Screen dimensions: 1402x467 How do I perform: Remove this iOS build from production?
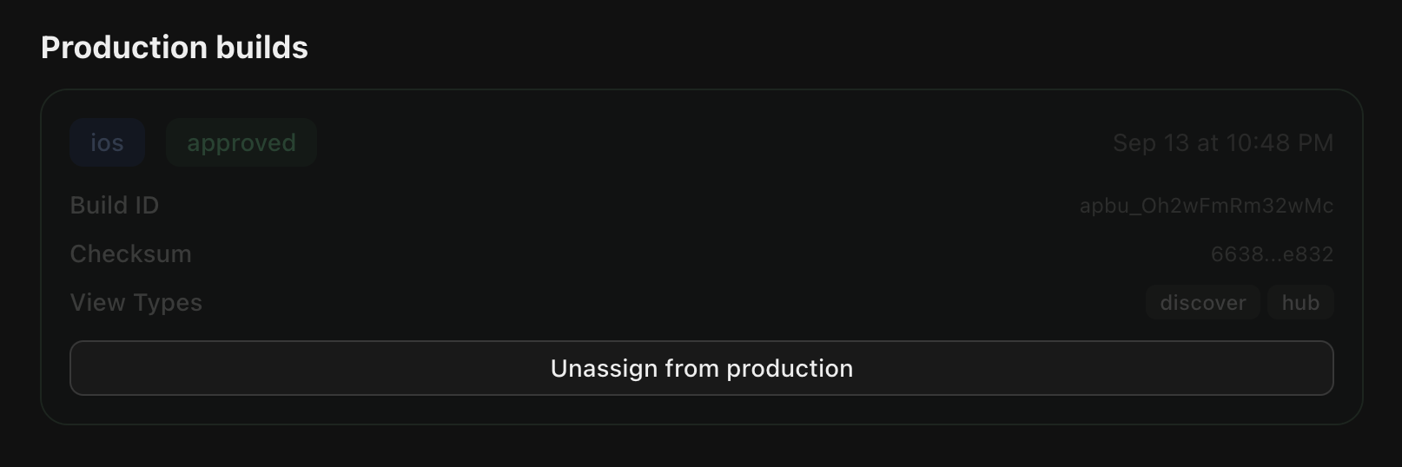pyautogui.click(x=702, y=368)
